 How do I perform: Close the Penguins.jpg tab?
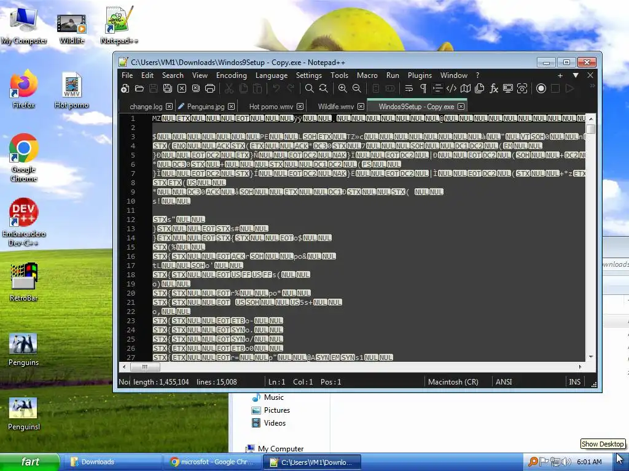232,107
